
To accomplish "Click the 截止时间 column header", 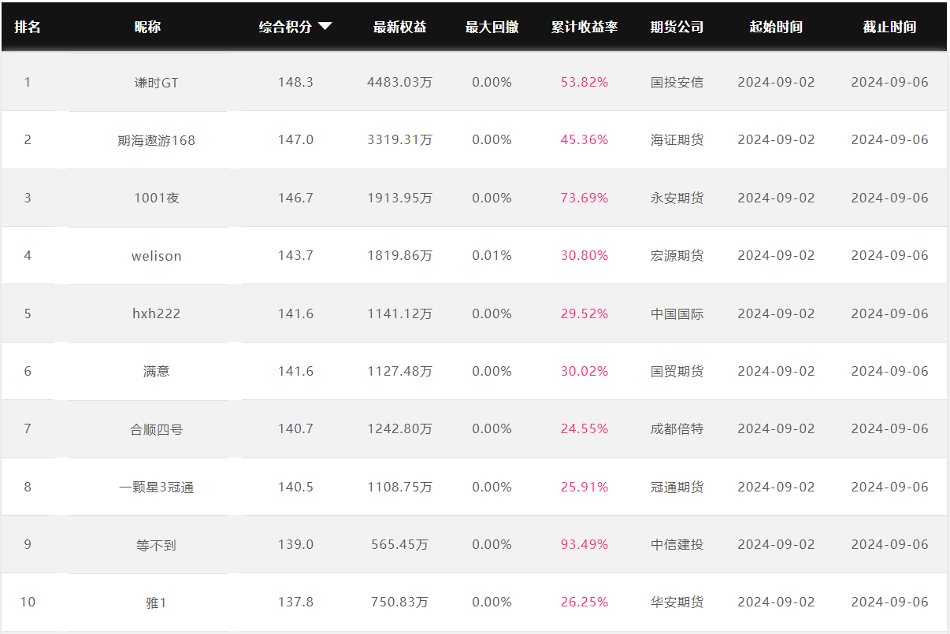I will tap(890, 27).
